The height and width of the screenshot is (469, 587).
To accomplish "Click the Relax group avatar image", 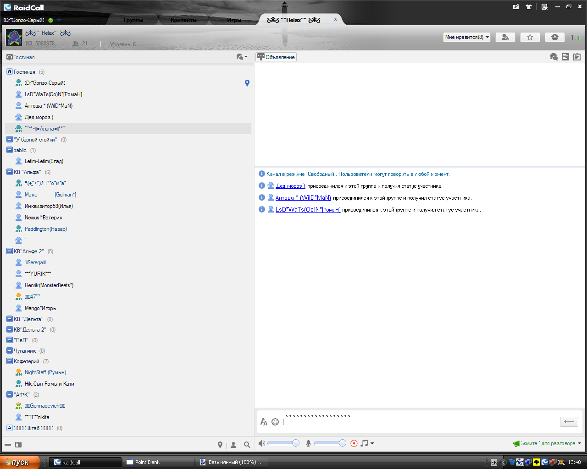I will pyautogui.click(x=14, y=38).
